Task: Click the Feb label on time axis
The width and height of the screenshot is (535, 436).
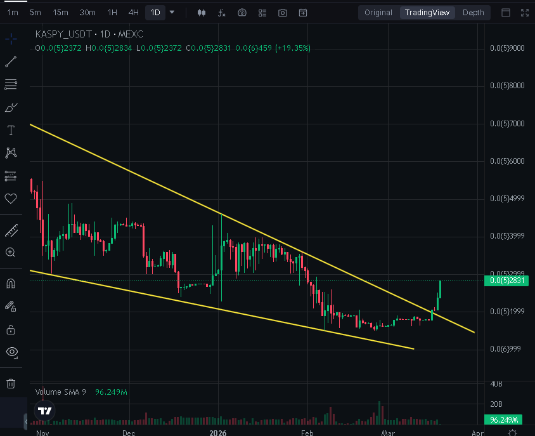Action: tap(307, 433)
